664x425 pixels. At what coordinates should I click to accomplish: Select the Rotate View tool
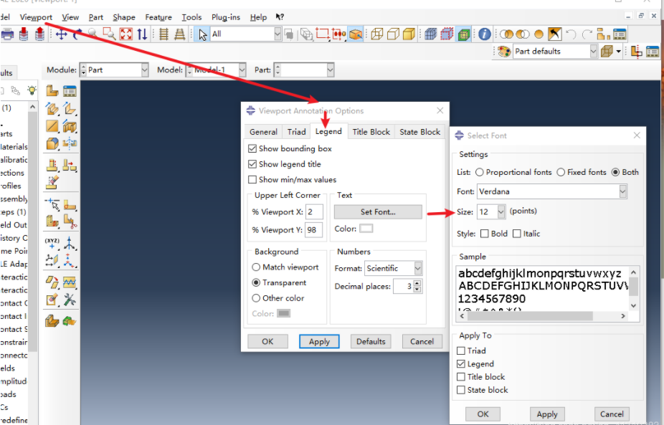(x=77, y=34)
